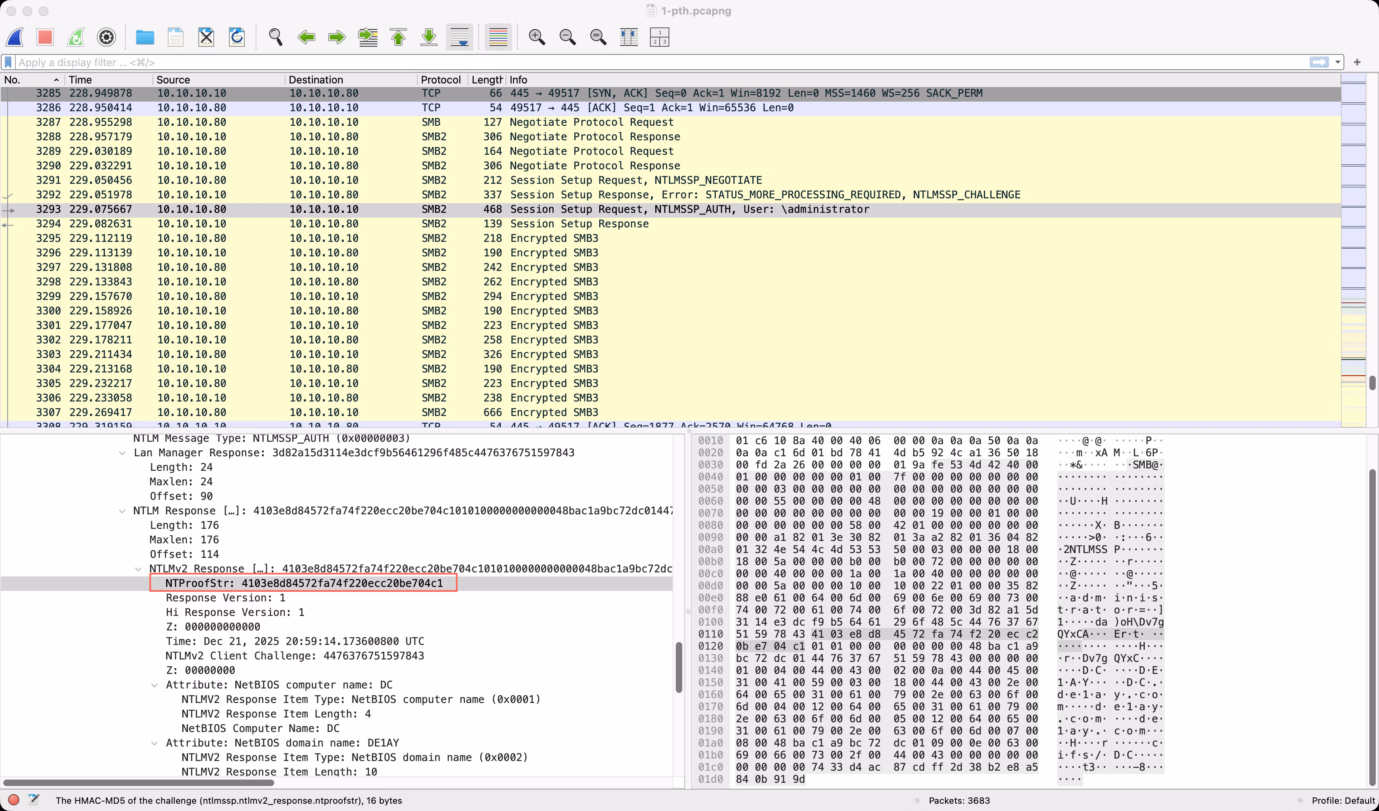
Task: Open capture options gear
Action: [x=106, y=37]
